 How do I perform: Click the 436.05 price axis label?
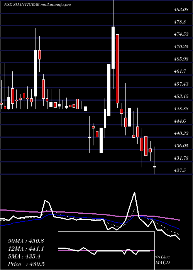tap(181, 146)
